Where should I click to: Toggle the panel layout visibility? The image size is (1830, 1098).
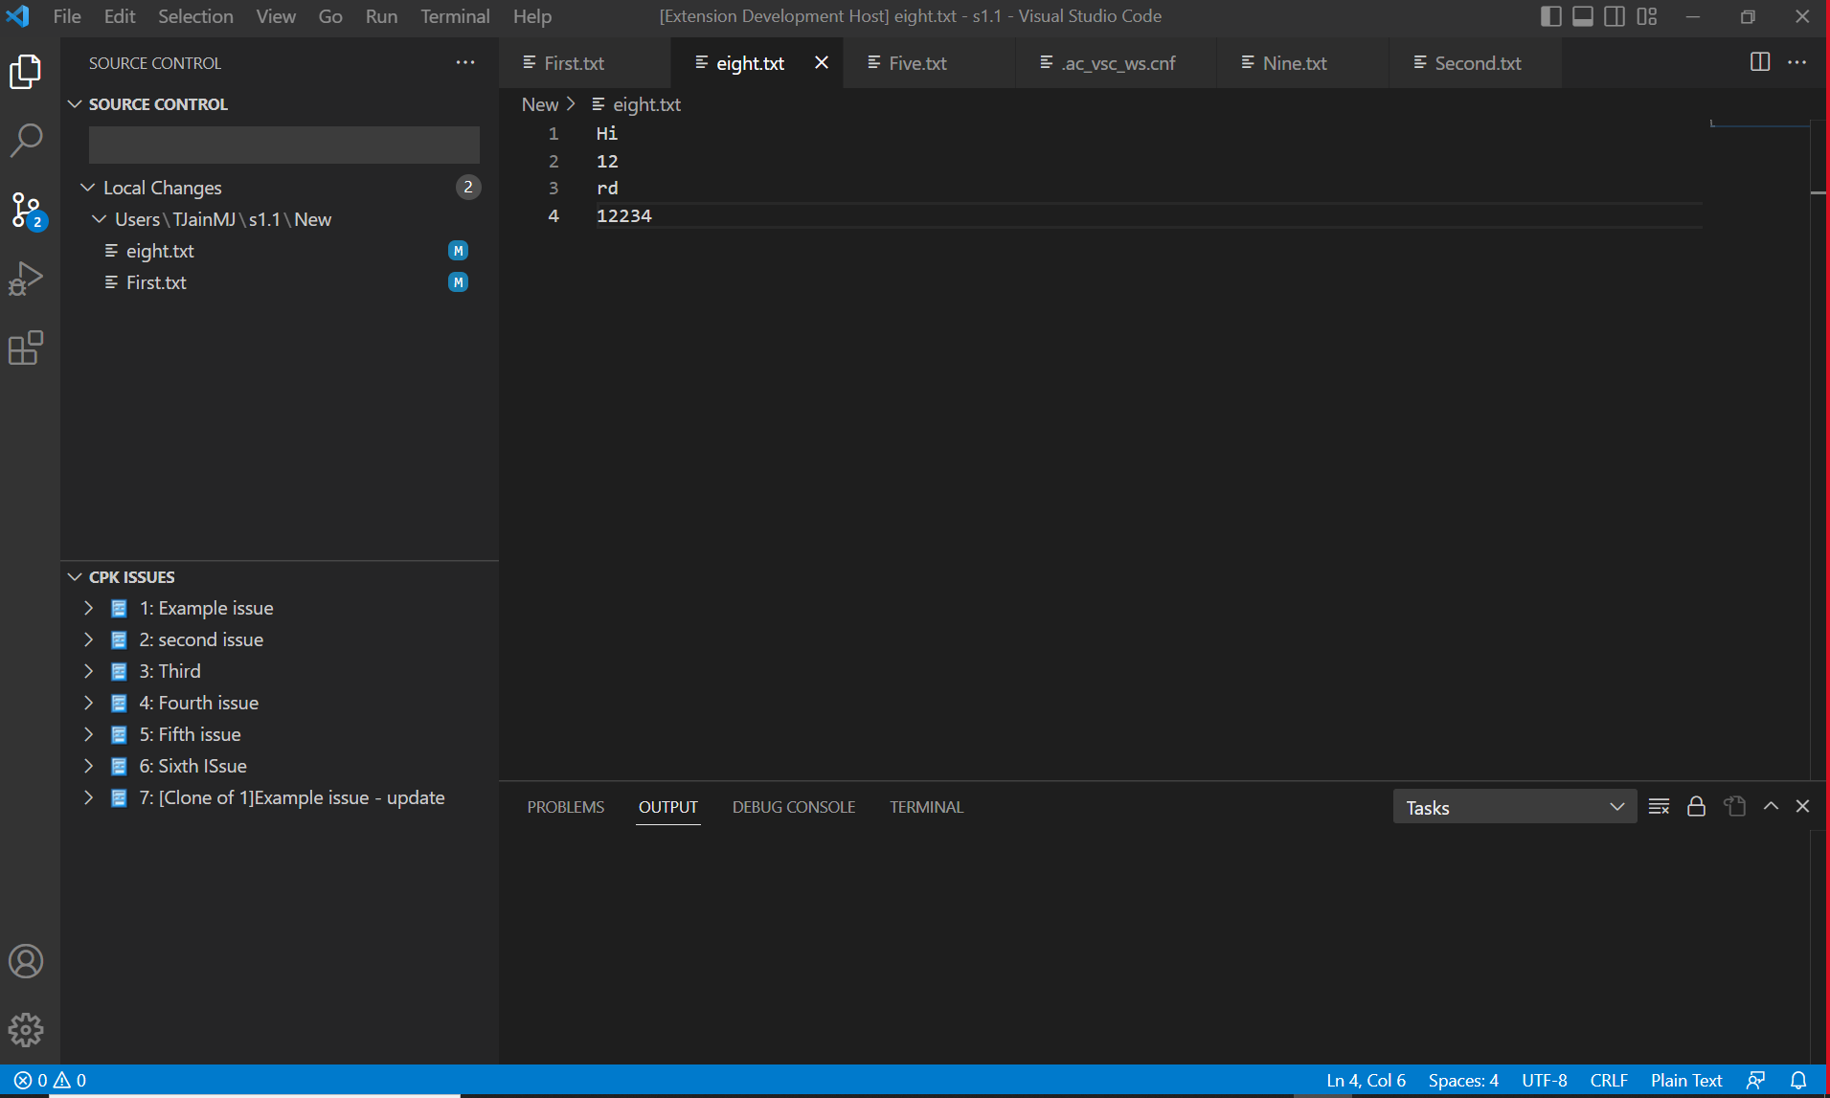[x=1582, y=15]
